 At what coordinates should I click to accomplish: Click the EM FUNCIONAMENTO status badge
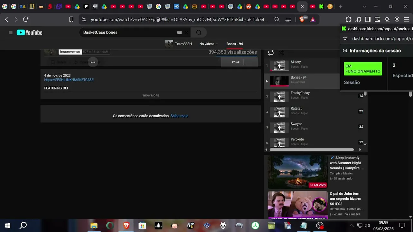pos(363,69)
